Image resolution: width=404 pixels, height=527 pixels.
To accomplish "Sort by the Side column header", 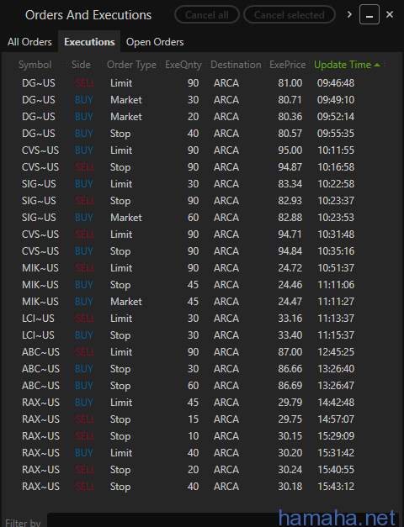I will 81,65.
